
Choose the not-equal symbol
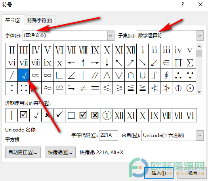[x=83, y=88]
